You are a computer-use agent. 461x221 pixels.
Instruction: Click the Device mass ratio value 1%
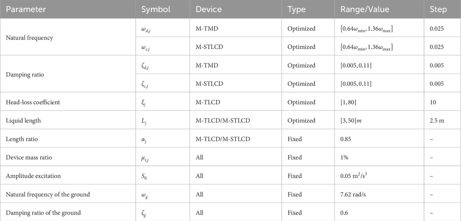(x=345, y=158)
